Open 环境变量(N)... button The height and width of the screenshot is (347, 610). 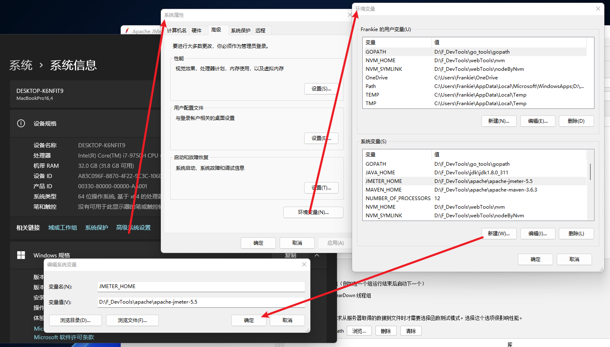click(x=313, y=212)
